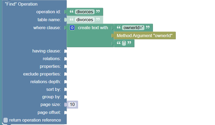Edit the single apostrophe text field
This screenshot has height=125, width=215.
(x=124, y=43)
